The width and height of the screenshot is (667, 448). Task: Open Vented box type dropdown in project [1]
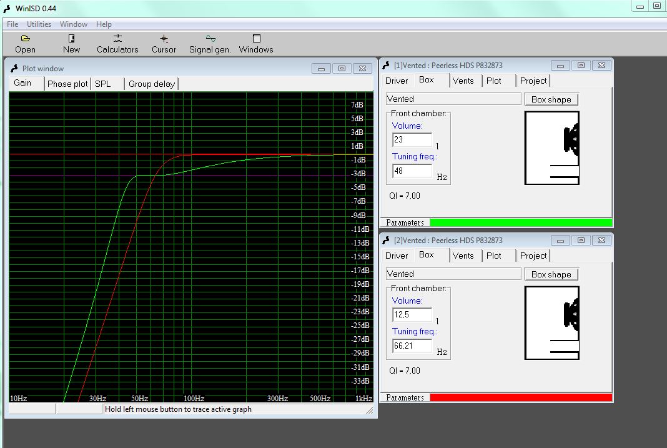point(453,99)
